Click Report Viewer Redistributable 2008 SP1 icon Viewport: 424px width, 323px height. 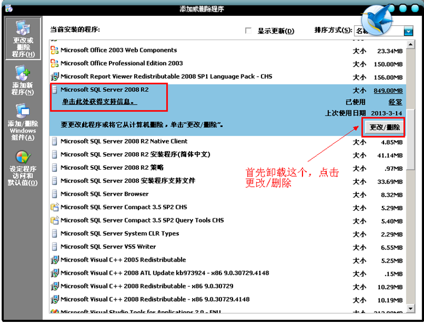[x=54, y=77]
